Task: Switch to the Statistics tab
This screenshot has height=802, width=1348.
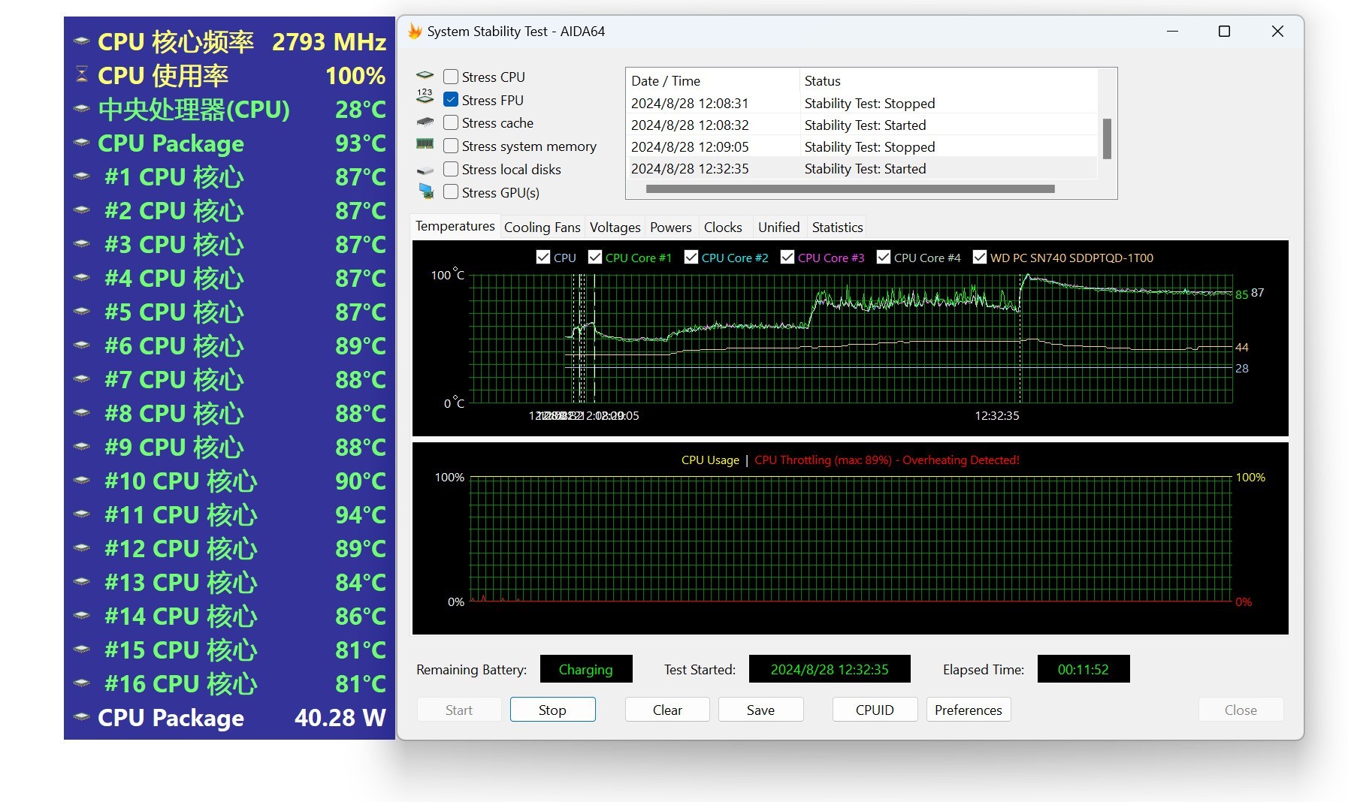Action: point(837,227)
